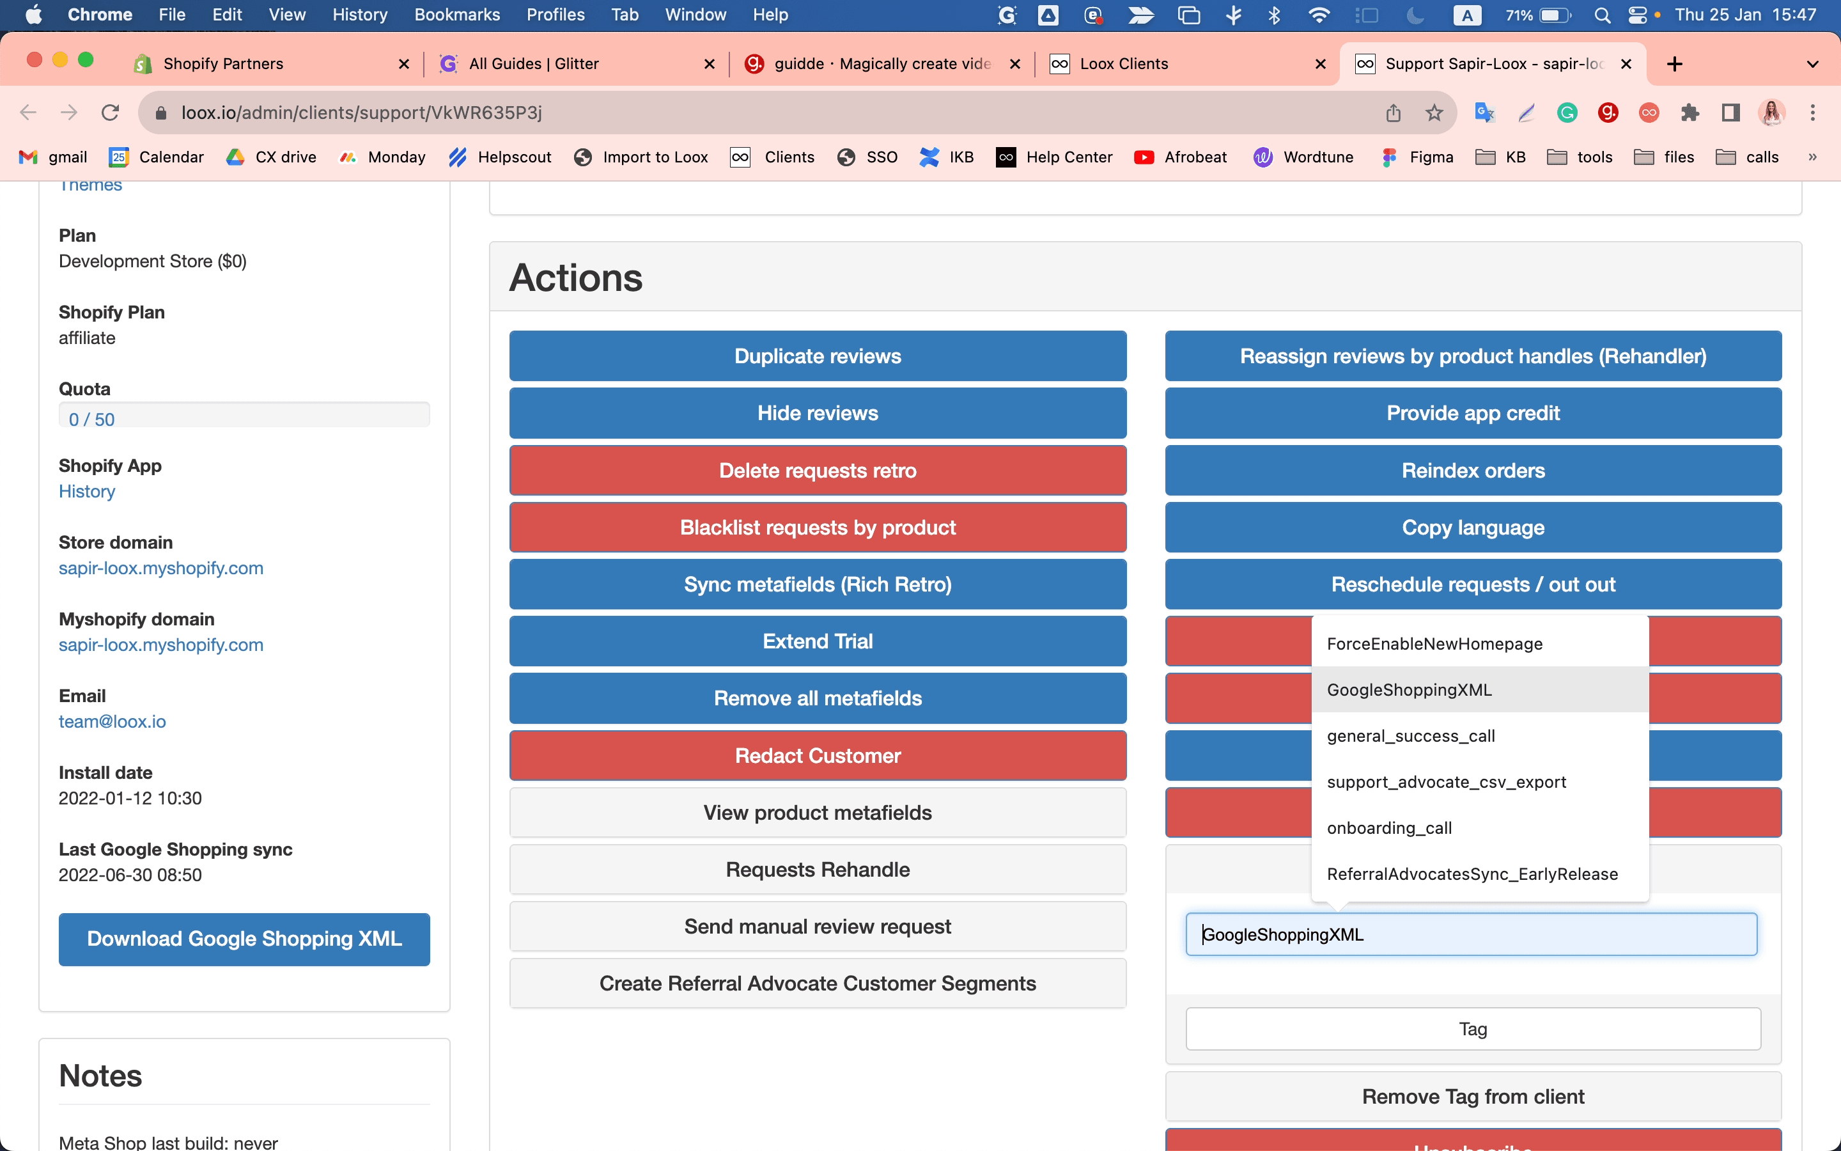
Task: Open the Store domain sapir-loox link
Action: 161,568
